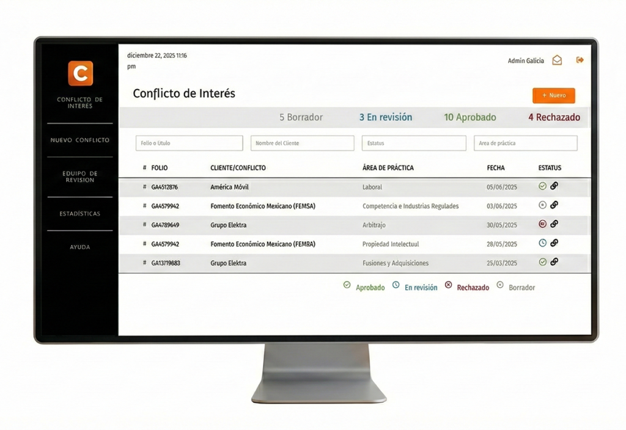Click clock status icon in Propiedad Intelectual row
626x430 pixels.
point(542,243)
